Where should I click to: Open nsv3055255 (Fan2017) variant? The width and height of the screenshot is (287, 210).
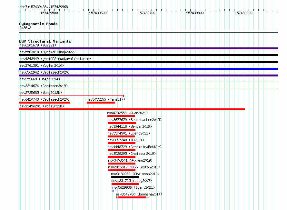(106, 99)
